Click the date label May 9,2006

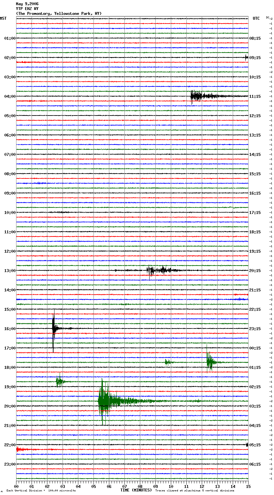(27, 4)
